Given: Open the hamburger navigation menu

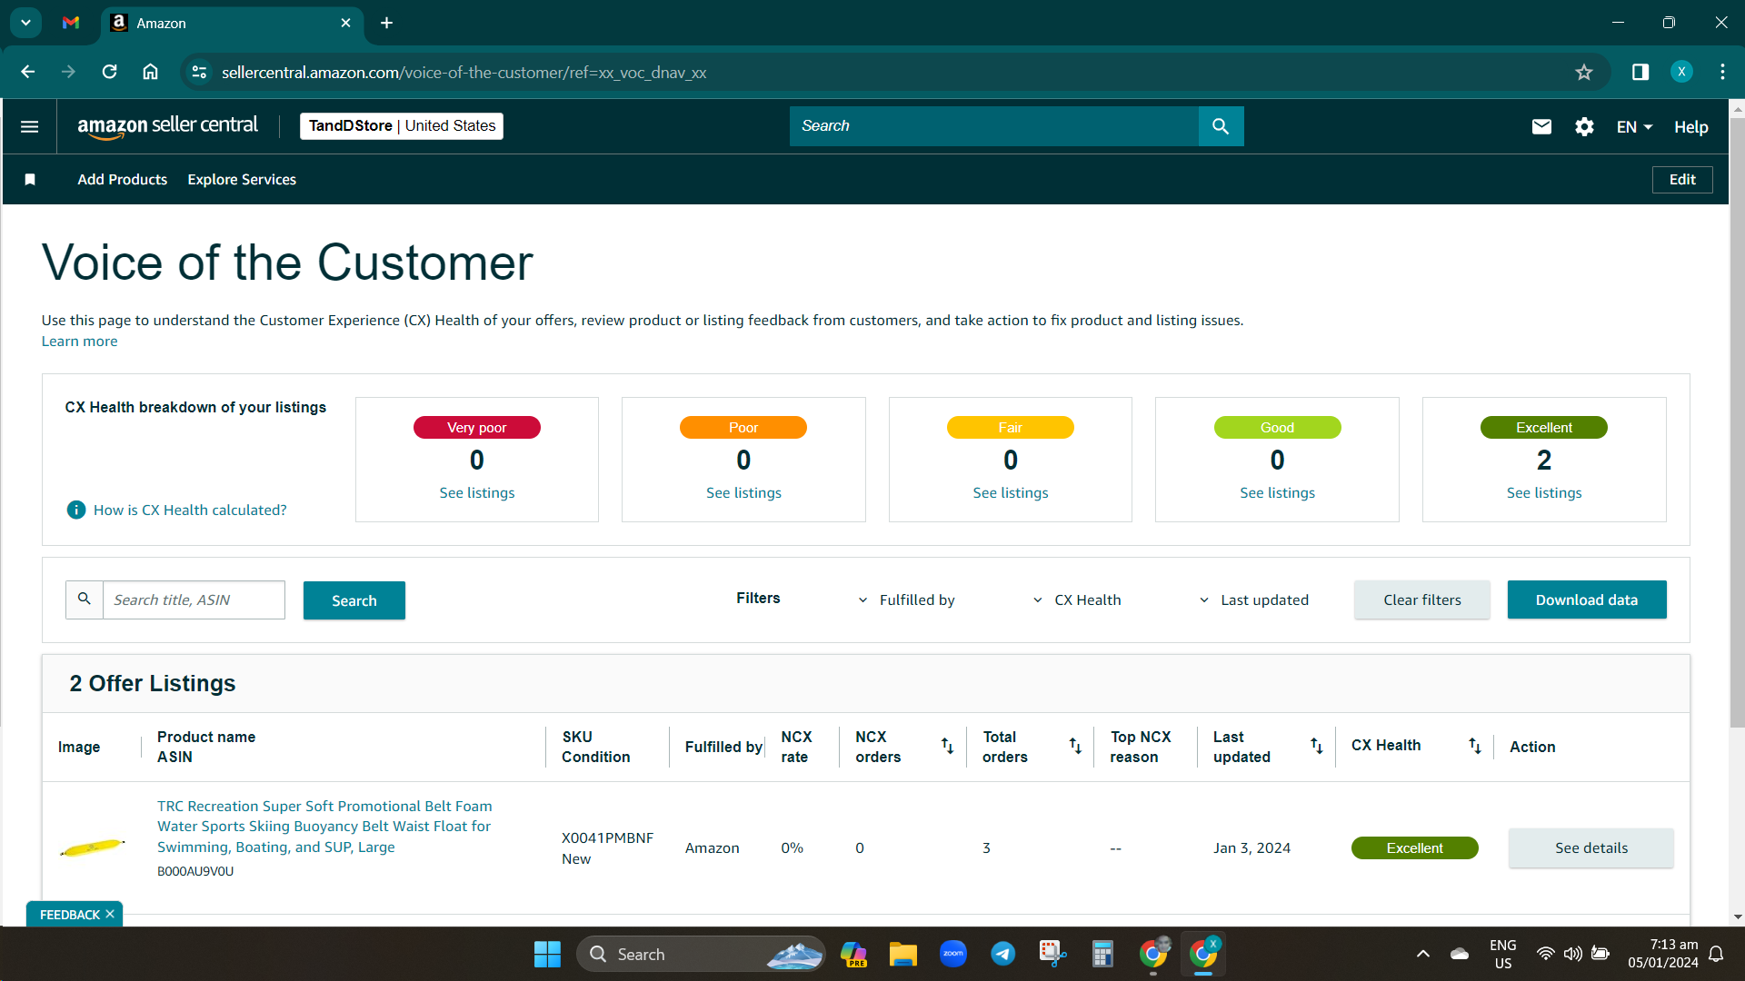Looking at the screenshot, I should tap(29, 126).
